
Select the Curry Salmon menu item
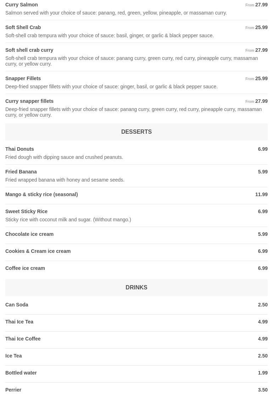[22, 5]
